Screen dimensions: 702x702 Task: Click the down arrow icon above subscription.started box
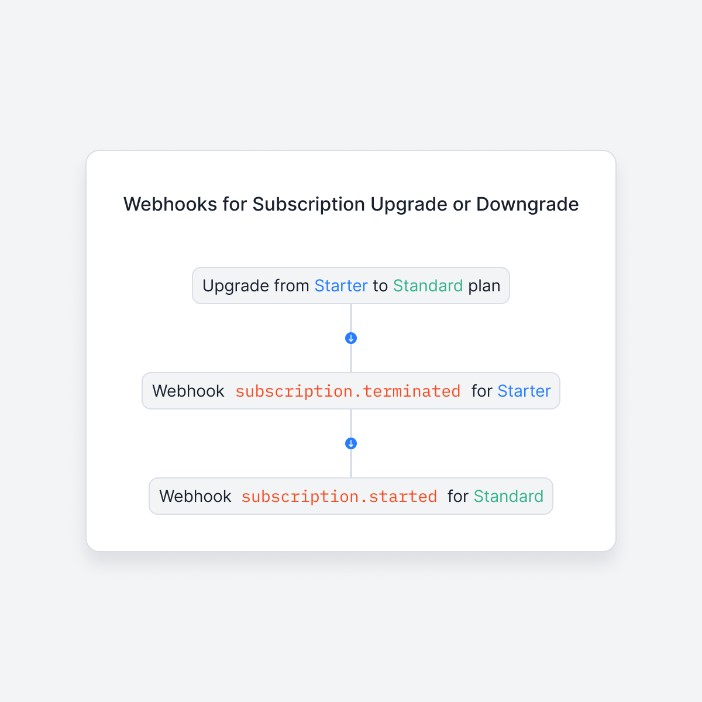[x=351, y=443]
